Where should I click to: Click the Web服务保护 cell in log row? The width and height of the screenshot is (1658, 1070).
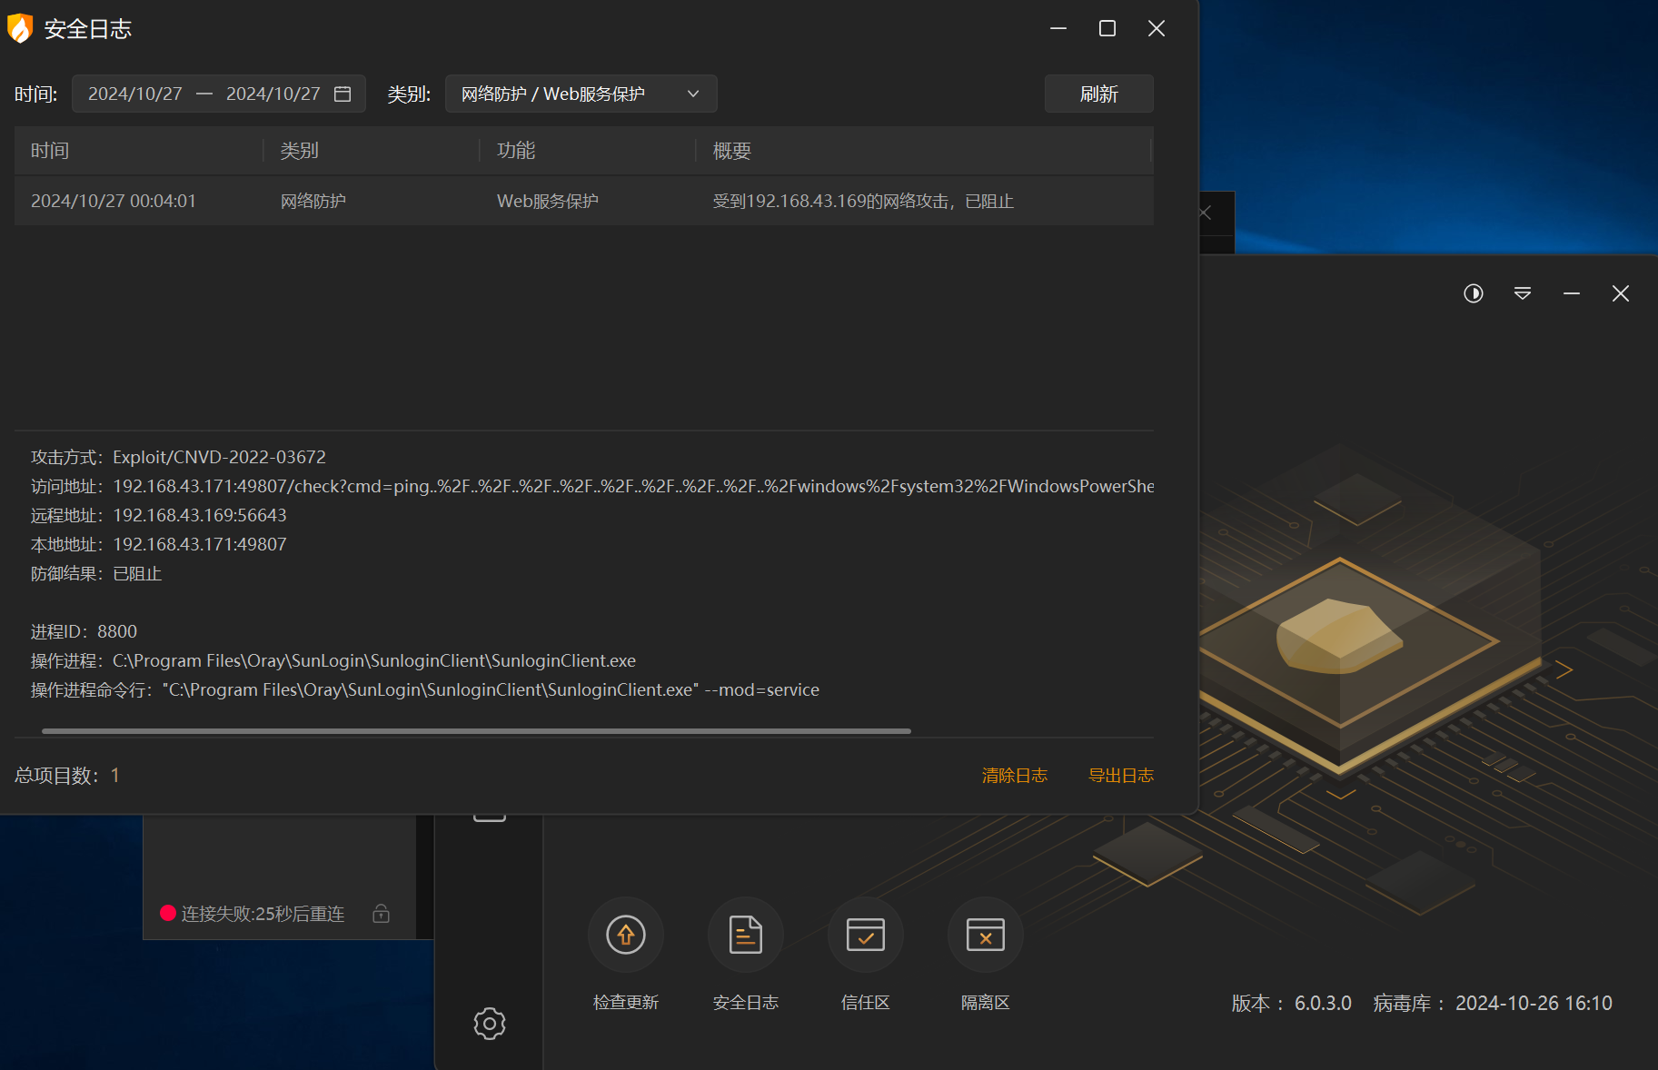point(548,201)
